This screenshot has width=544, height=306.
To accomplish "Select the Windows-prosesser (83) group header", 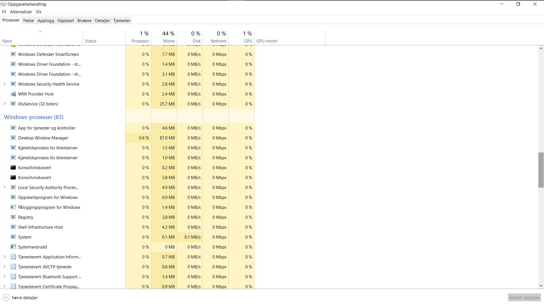I will tap(34, 117).
